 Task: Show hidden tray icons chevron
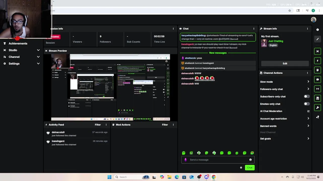(282, 177)
